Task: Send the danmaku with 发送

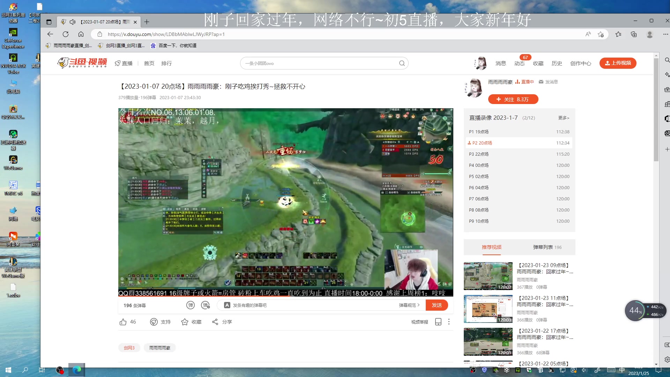Action: (x=437, y=305)
